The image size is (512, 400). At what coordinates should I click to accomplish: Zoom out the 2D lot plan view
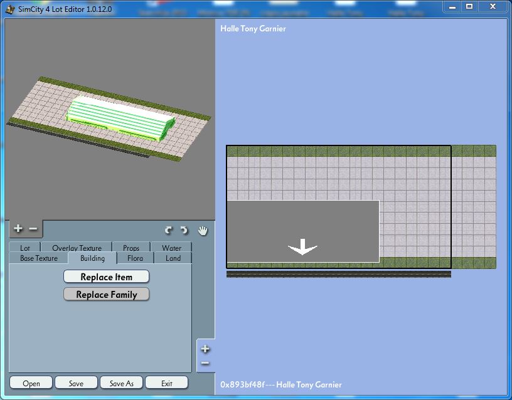point(205,364)
